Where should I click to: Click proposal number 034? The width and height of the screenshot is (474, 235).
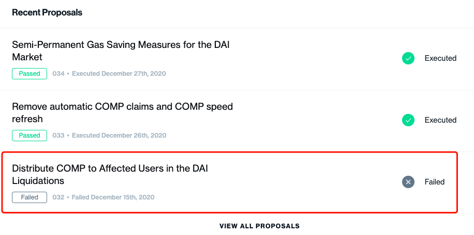pos(58,73)
